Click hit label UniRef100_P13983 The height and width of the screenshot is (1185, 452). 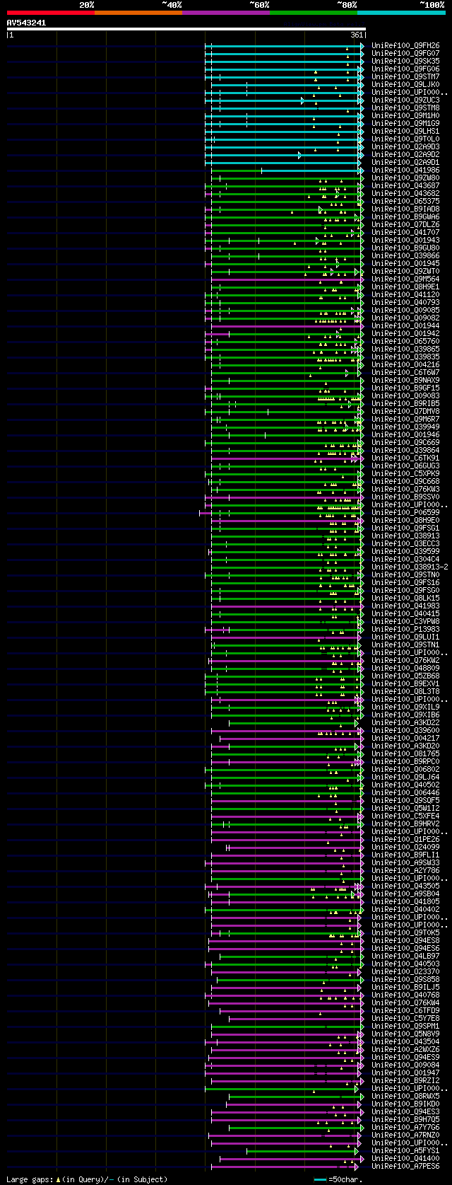pyautogui.click(x=405, y=629)
